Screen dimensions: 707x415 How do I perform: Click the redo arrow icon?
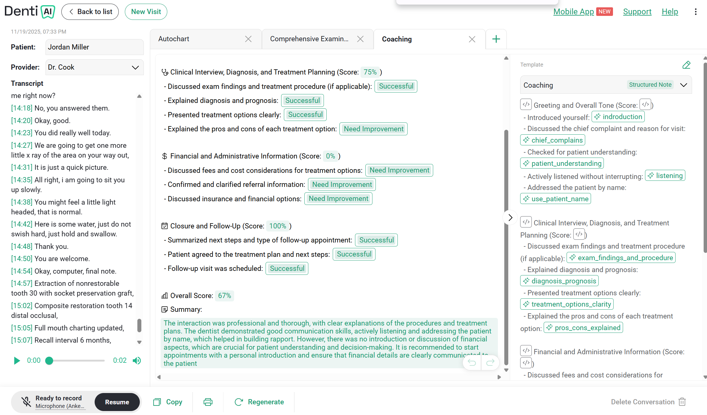click(x=490, y=362)
